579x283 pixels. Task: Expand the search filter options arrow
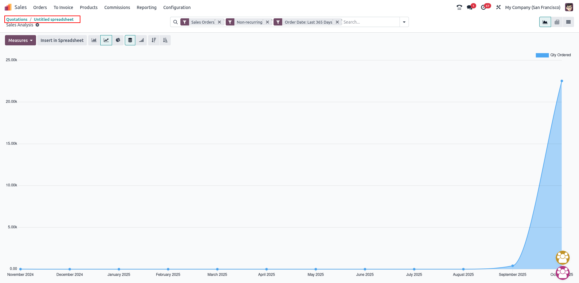(x=404, y=22)
